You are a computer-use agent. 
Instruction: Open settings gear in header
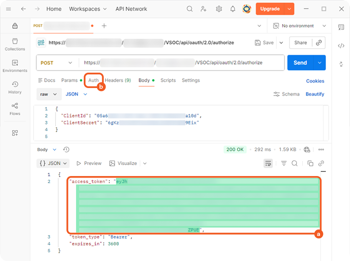pyautogui.click(x=219, y=9)
